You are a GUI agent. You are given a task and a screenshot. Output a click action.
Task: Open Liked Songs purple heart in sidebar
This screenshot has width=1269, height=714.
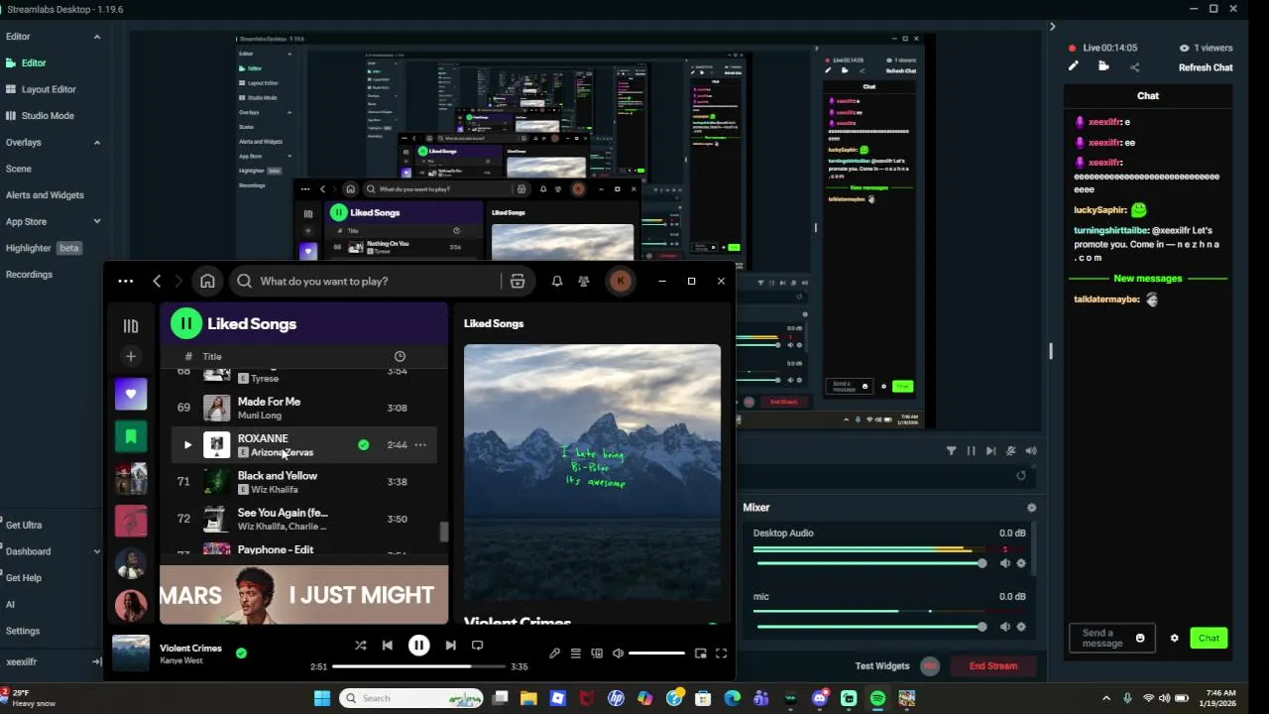(131, 395)
